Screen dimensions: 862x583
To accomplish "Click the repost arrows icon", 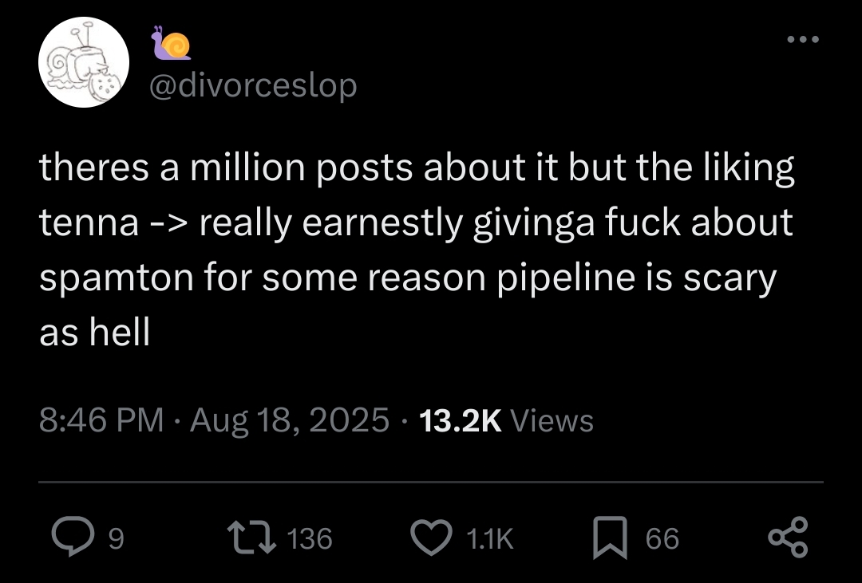I will [x=251, y=538].
